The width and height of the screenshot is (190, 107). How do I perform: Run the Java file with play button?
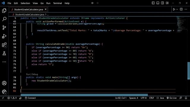click(174, 9)
